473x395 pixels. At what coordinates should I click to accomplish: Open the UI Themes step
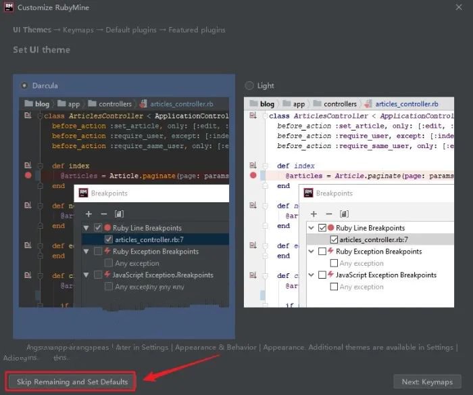point(32,30)
